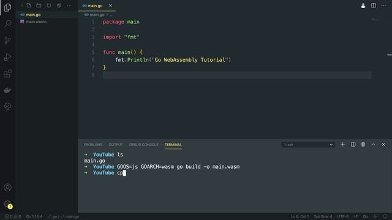Image resolution: width=392 pixels, height=220 pixels.
Task: Select main.go in the file explorer
Action: (47, 15)
